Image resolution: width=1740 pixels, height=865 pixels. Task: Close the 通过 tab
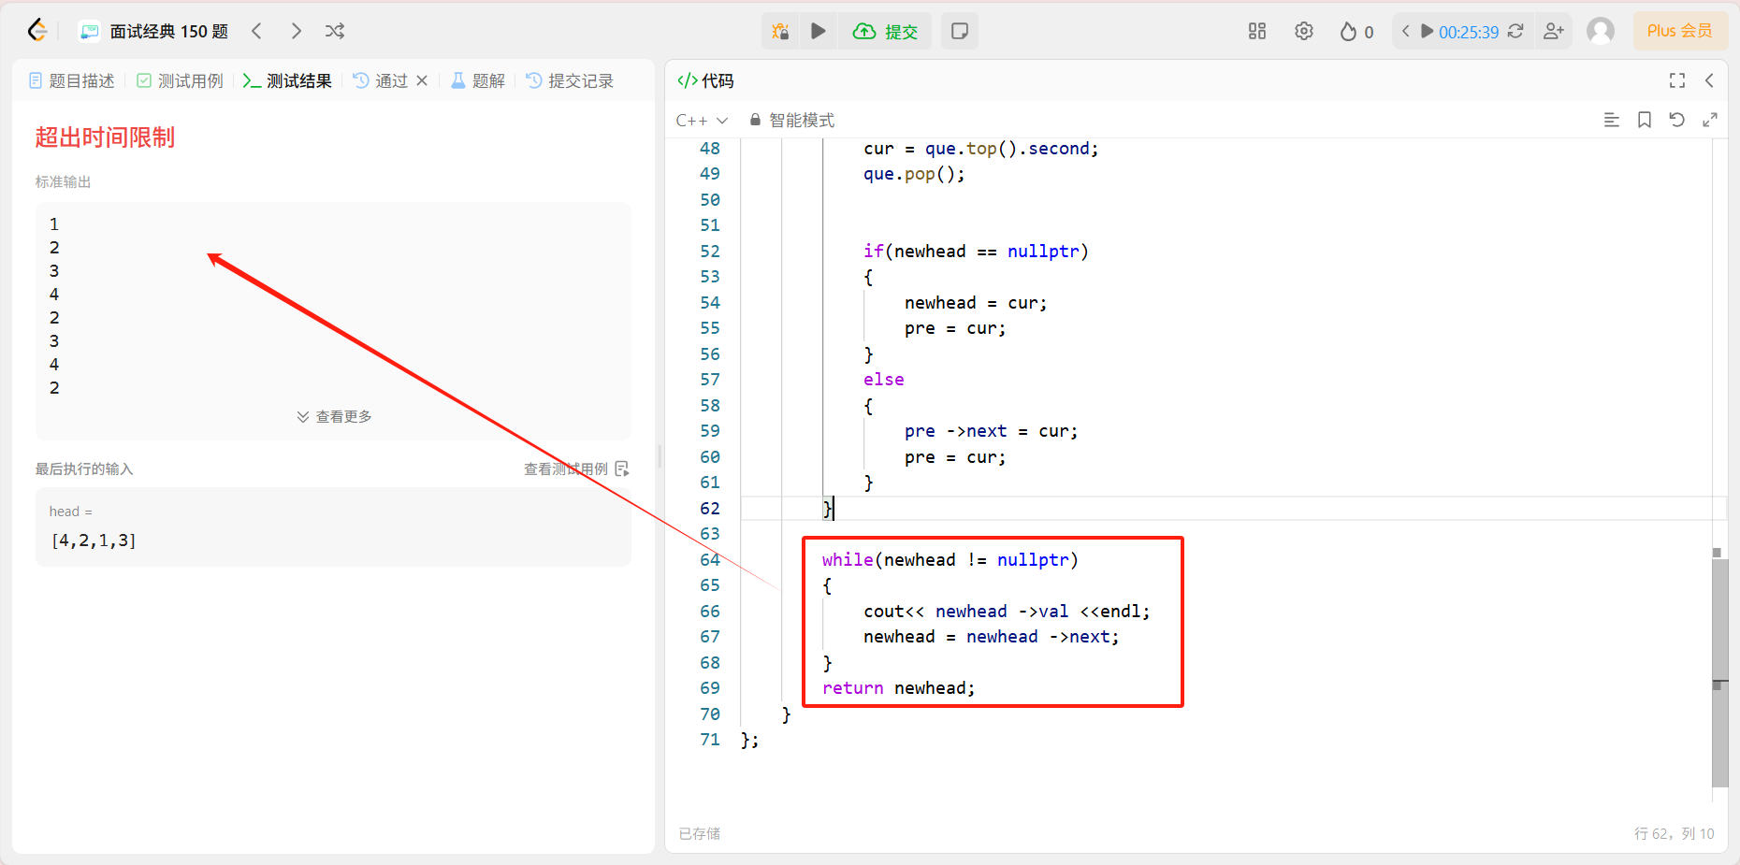point(422,80)
